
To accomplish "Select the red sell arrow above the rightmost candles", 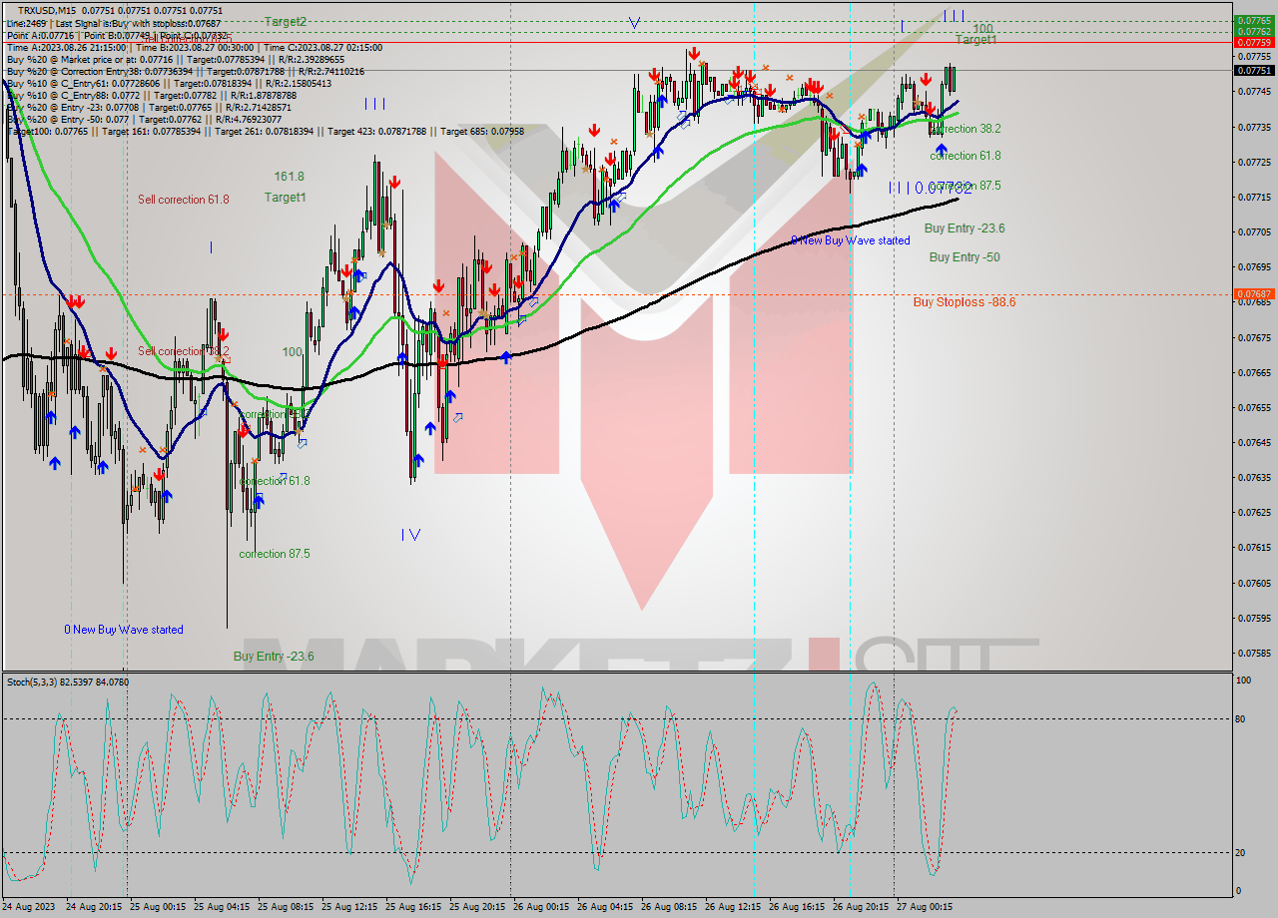I will 926,79.
